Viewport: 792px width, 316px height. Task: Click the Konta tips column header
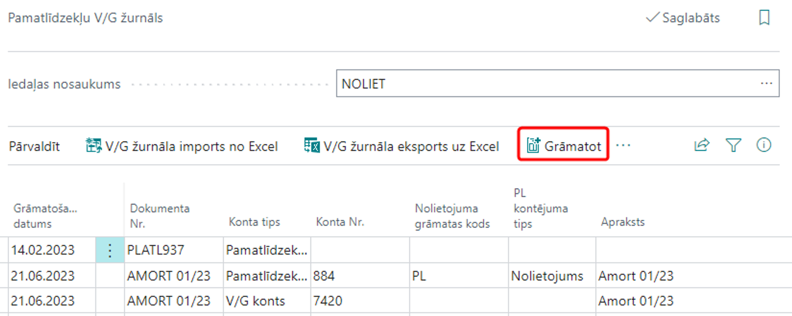click(x=254, y=222)
